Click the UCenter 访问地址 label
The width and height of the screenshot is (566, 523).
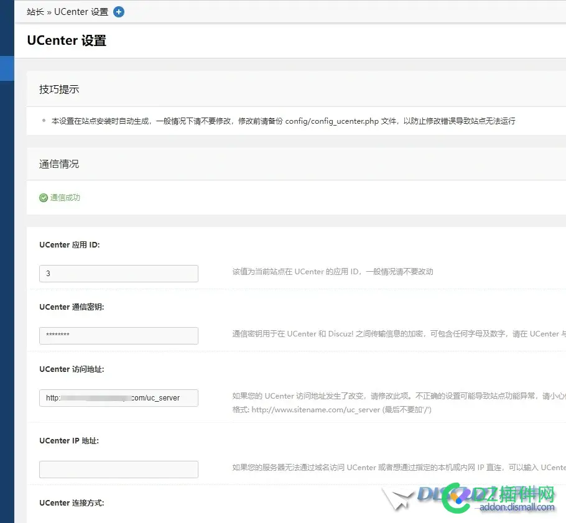72,369
